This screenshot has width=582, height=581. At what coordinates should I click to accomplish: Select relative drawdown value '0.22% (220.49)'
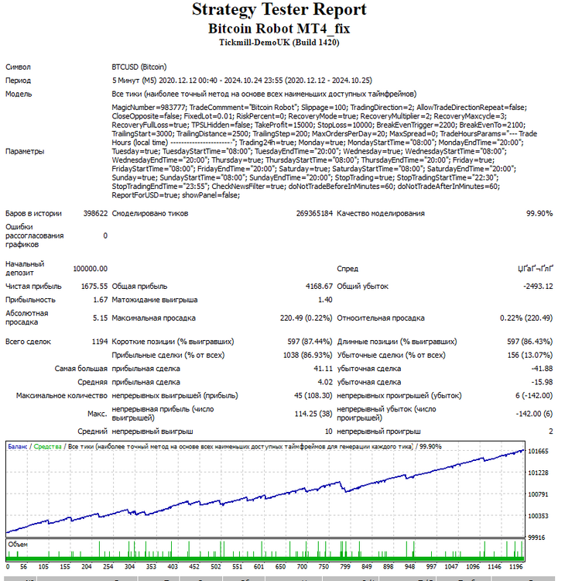526,318
